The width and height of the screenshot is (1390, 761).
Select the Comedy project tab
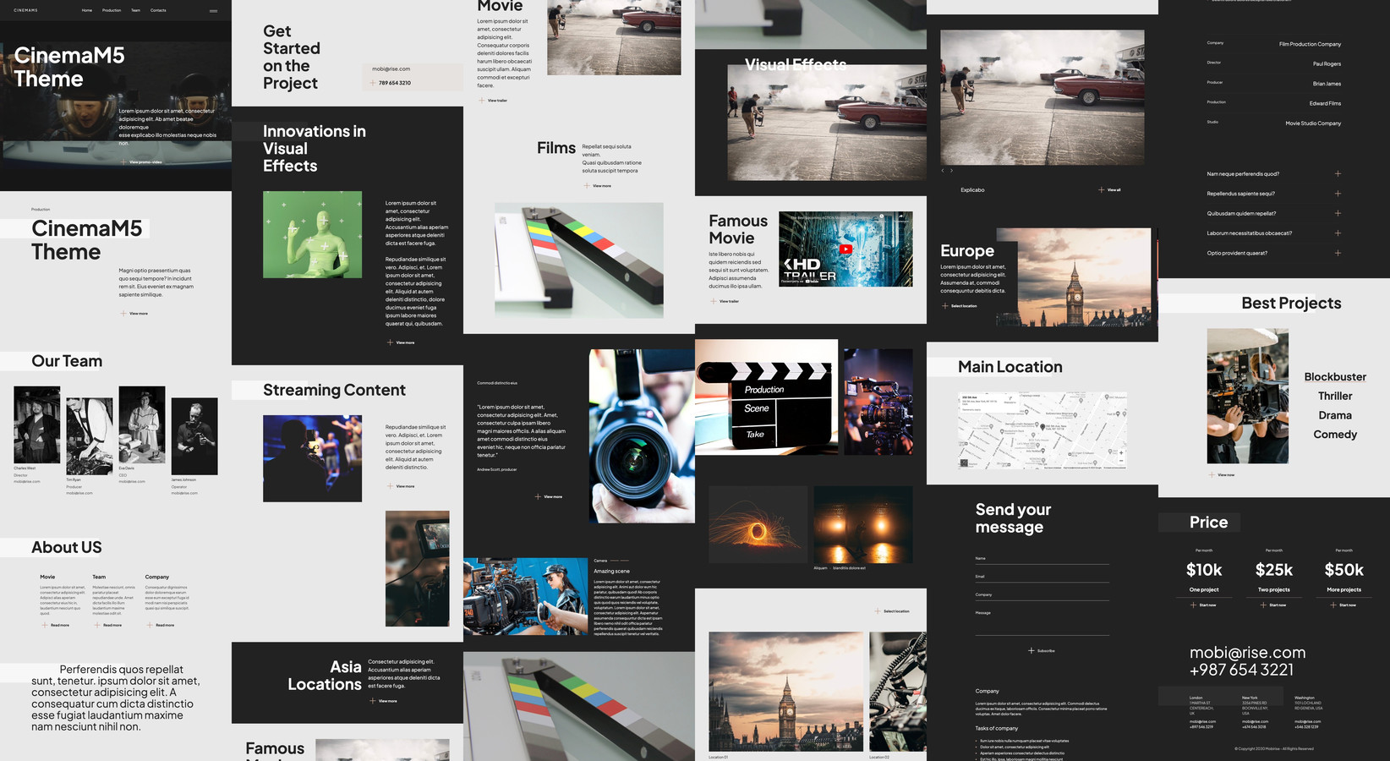click(1335, 435)
